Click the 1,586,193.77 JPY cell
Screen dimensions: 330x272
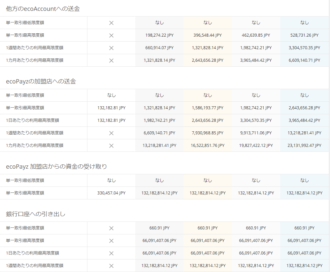(208, 108)
